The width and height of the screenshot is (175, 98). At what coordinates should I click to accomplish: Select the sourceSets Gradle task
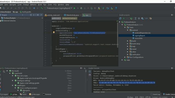click(x=139, y=38)
